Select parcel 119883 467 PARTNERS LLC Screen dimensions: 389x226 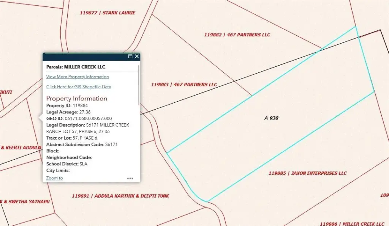pos(184,85)
